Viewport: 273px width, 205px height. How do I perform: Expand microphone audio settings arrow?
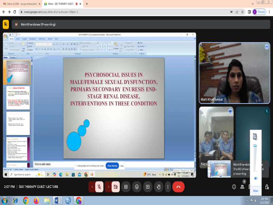(92, 187)
